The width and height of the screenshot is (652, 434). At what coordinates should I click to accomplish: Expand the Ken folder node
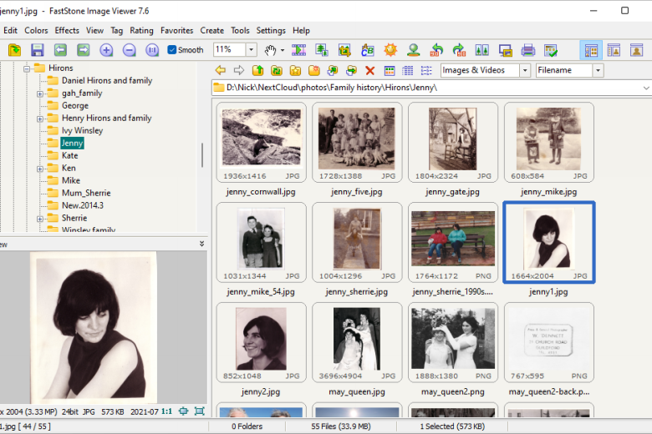[x=40, y=169]
